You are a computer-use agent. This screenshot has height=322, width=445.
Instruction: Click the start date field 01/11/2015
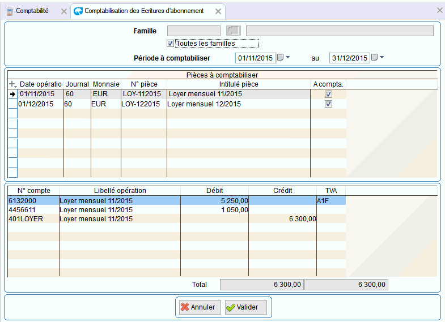click(256, 58)
